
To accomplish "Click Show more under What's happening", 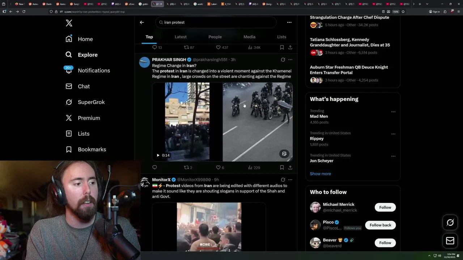I will tap(320, 174).
